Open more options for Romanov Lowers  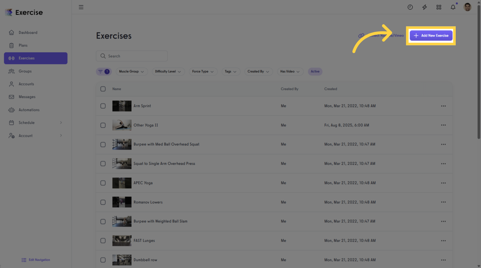[x=443, y=202]
